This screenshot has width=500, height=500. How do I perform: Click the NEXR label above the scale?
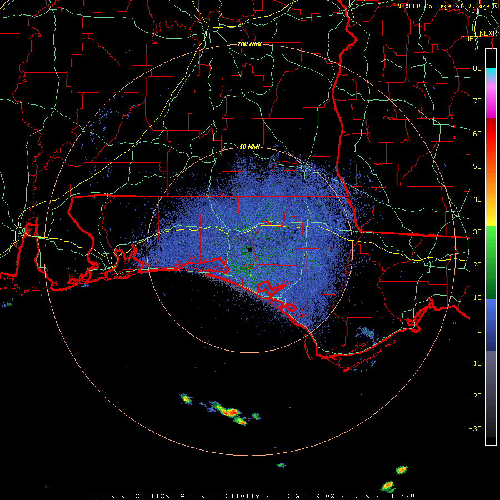488,33
